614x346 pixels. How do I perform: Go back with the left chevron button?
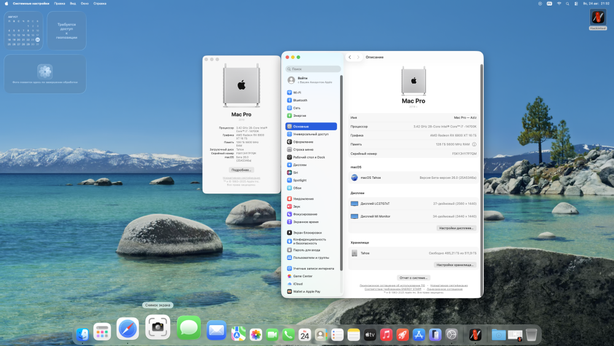pos(350,57)
